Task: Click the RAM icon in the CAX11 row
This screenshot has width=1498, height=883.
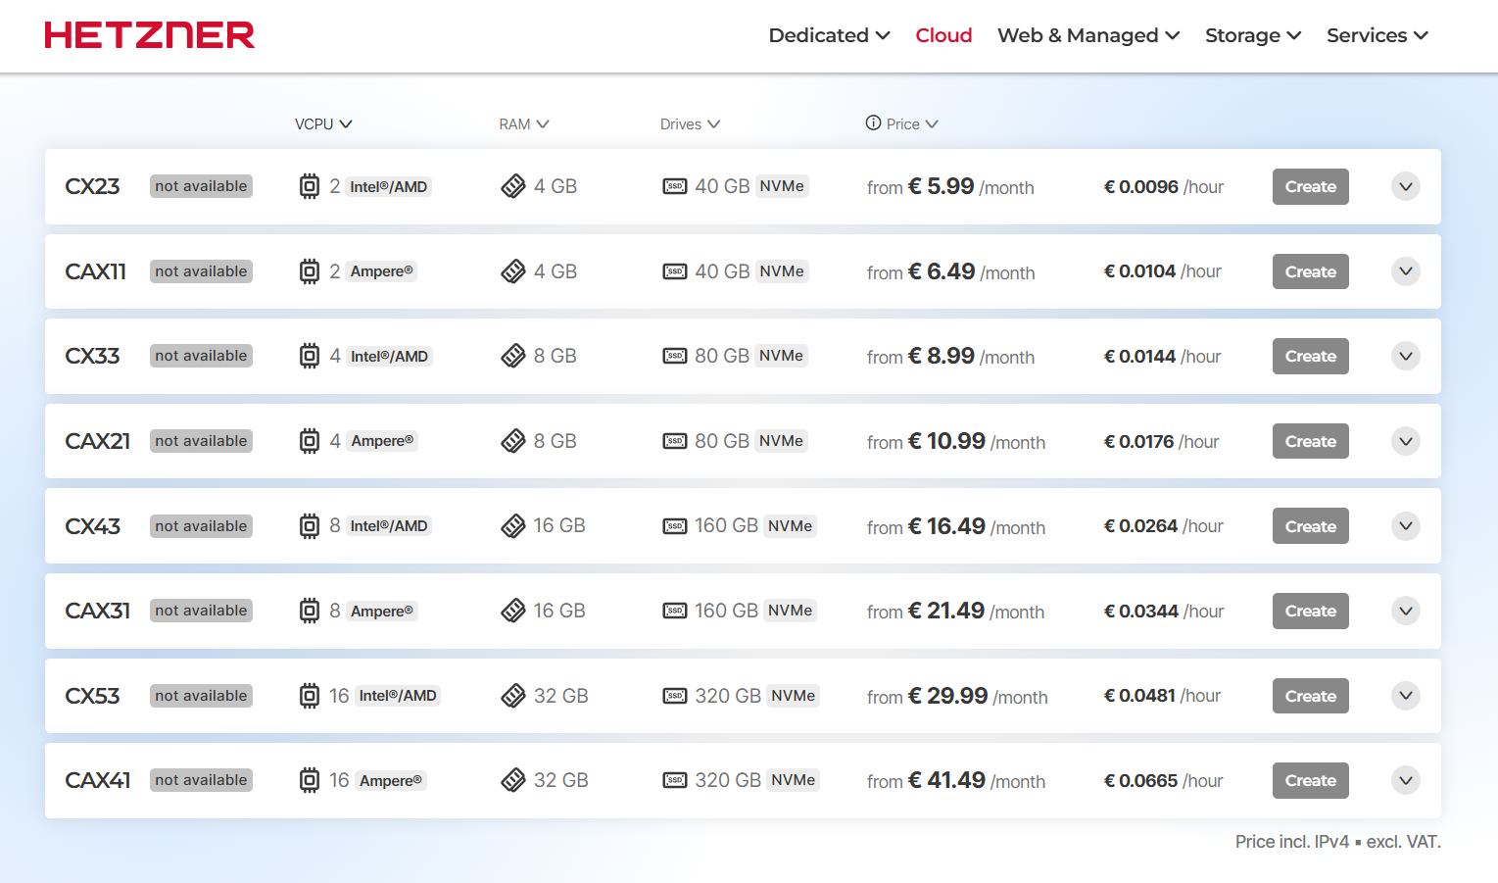Action: (x=513, y=271)
